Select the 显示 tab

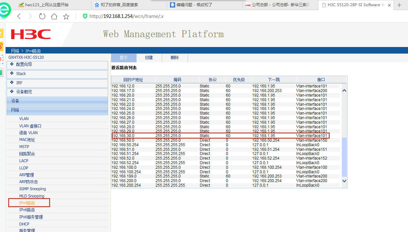(124, 58)
